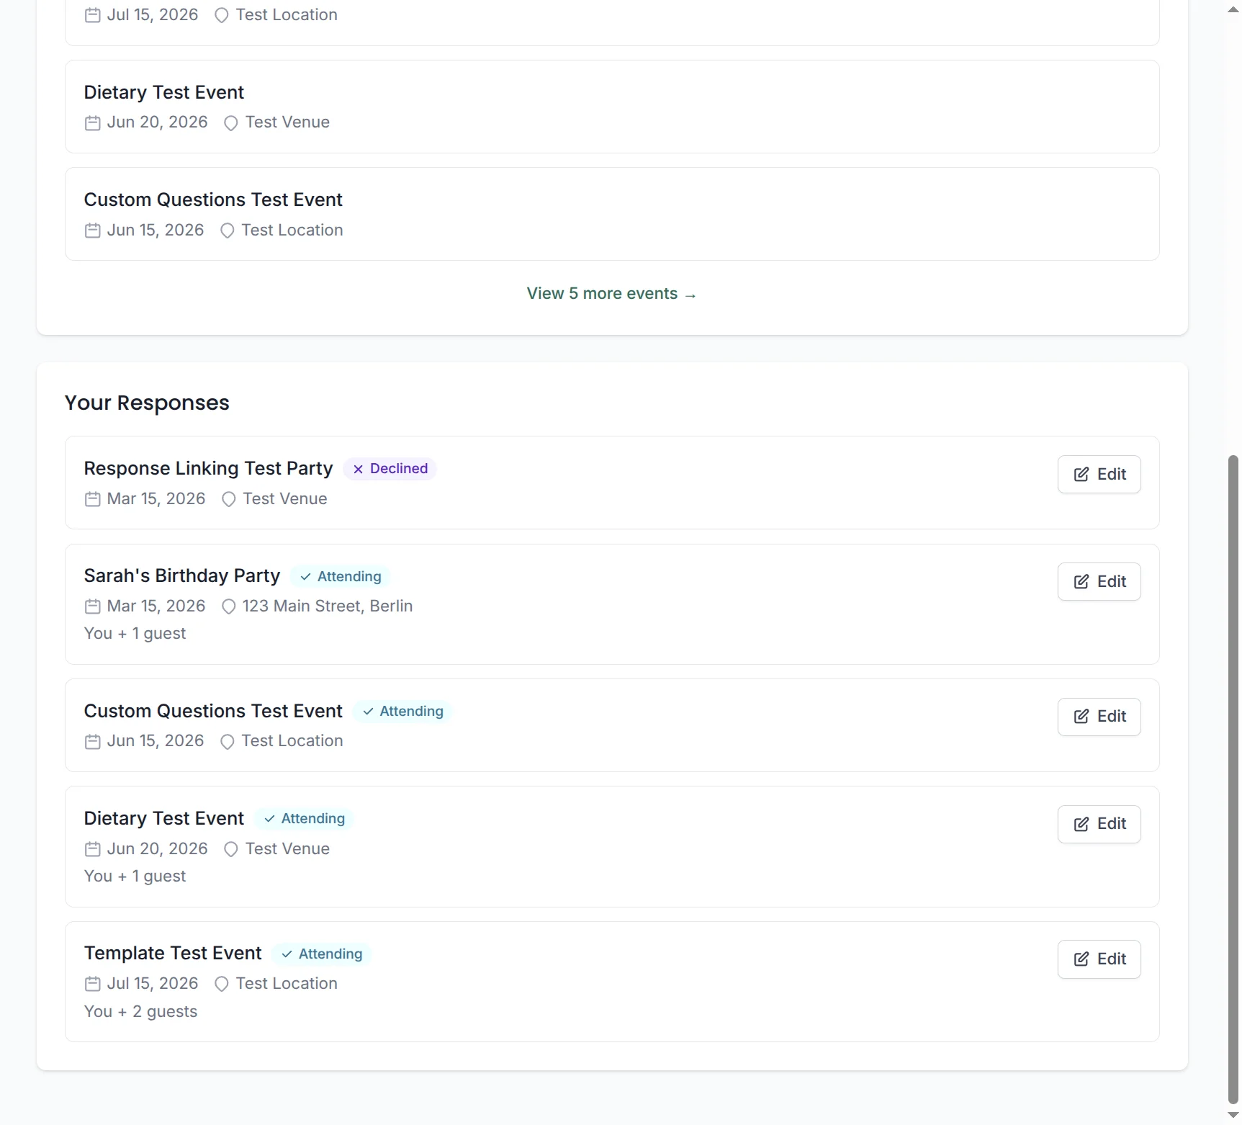This screenshot has height=1125, width=1242.
Task: Select the Attending badge on Custom Questions Test Event
Action: click(x=402, y=711)
